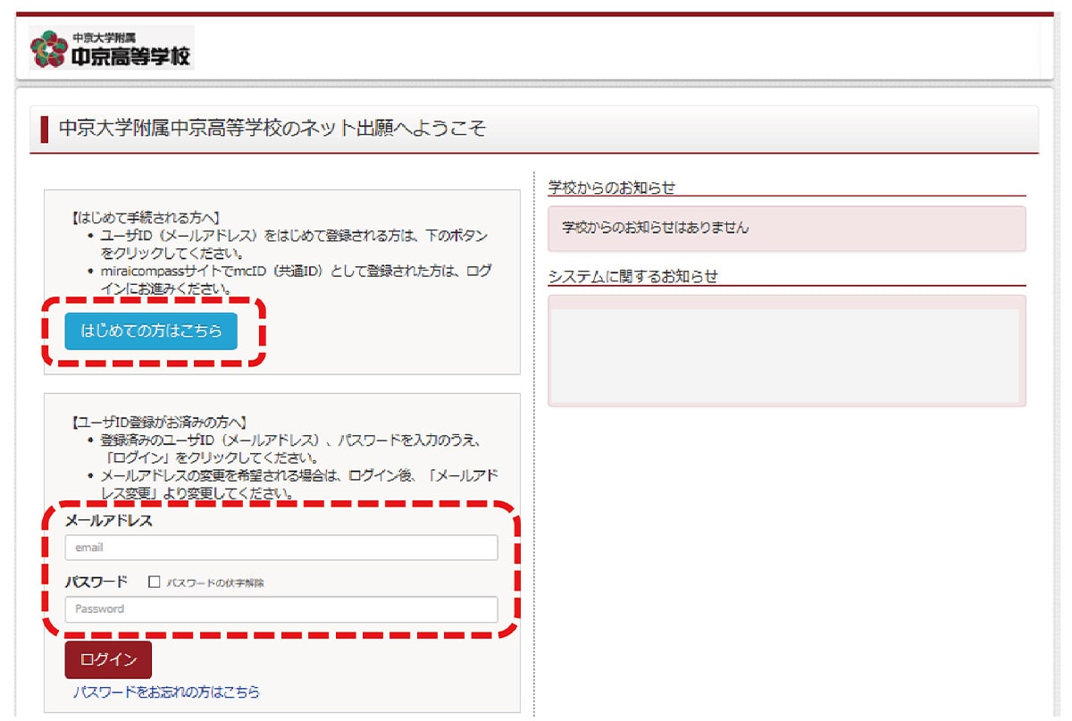The width and height of the screenshot is (1072, 721).
Task: Focus the パスワード Password input field
Action: pyautogui.click(x=281, y=609)
